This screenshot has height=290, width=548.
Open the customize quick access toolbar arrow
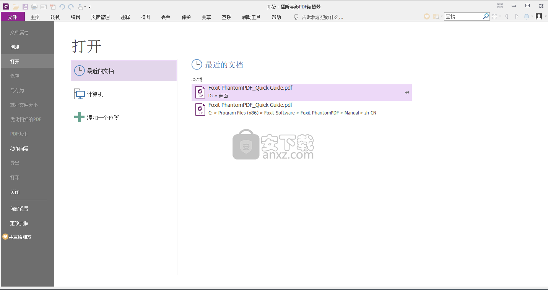coord(89,7)
